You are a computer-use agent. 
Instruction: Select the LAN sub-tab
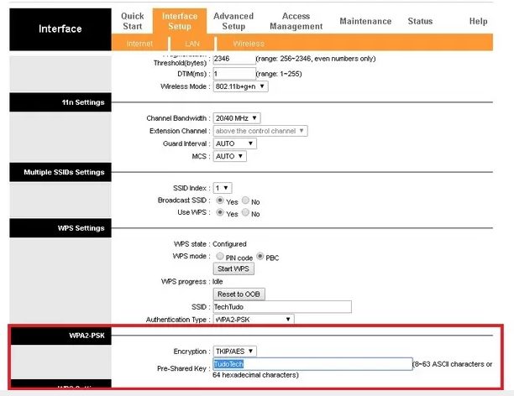click(192, 44)
